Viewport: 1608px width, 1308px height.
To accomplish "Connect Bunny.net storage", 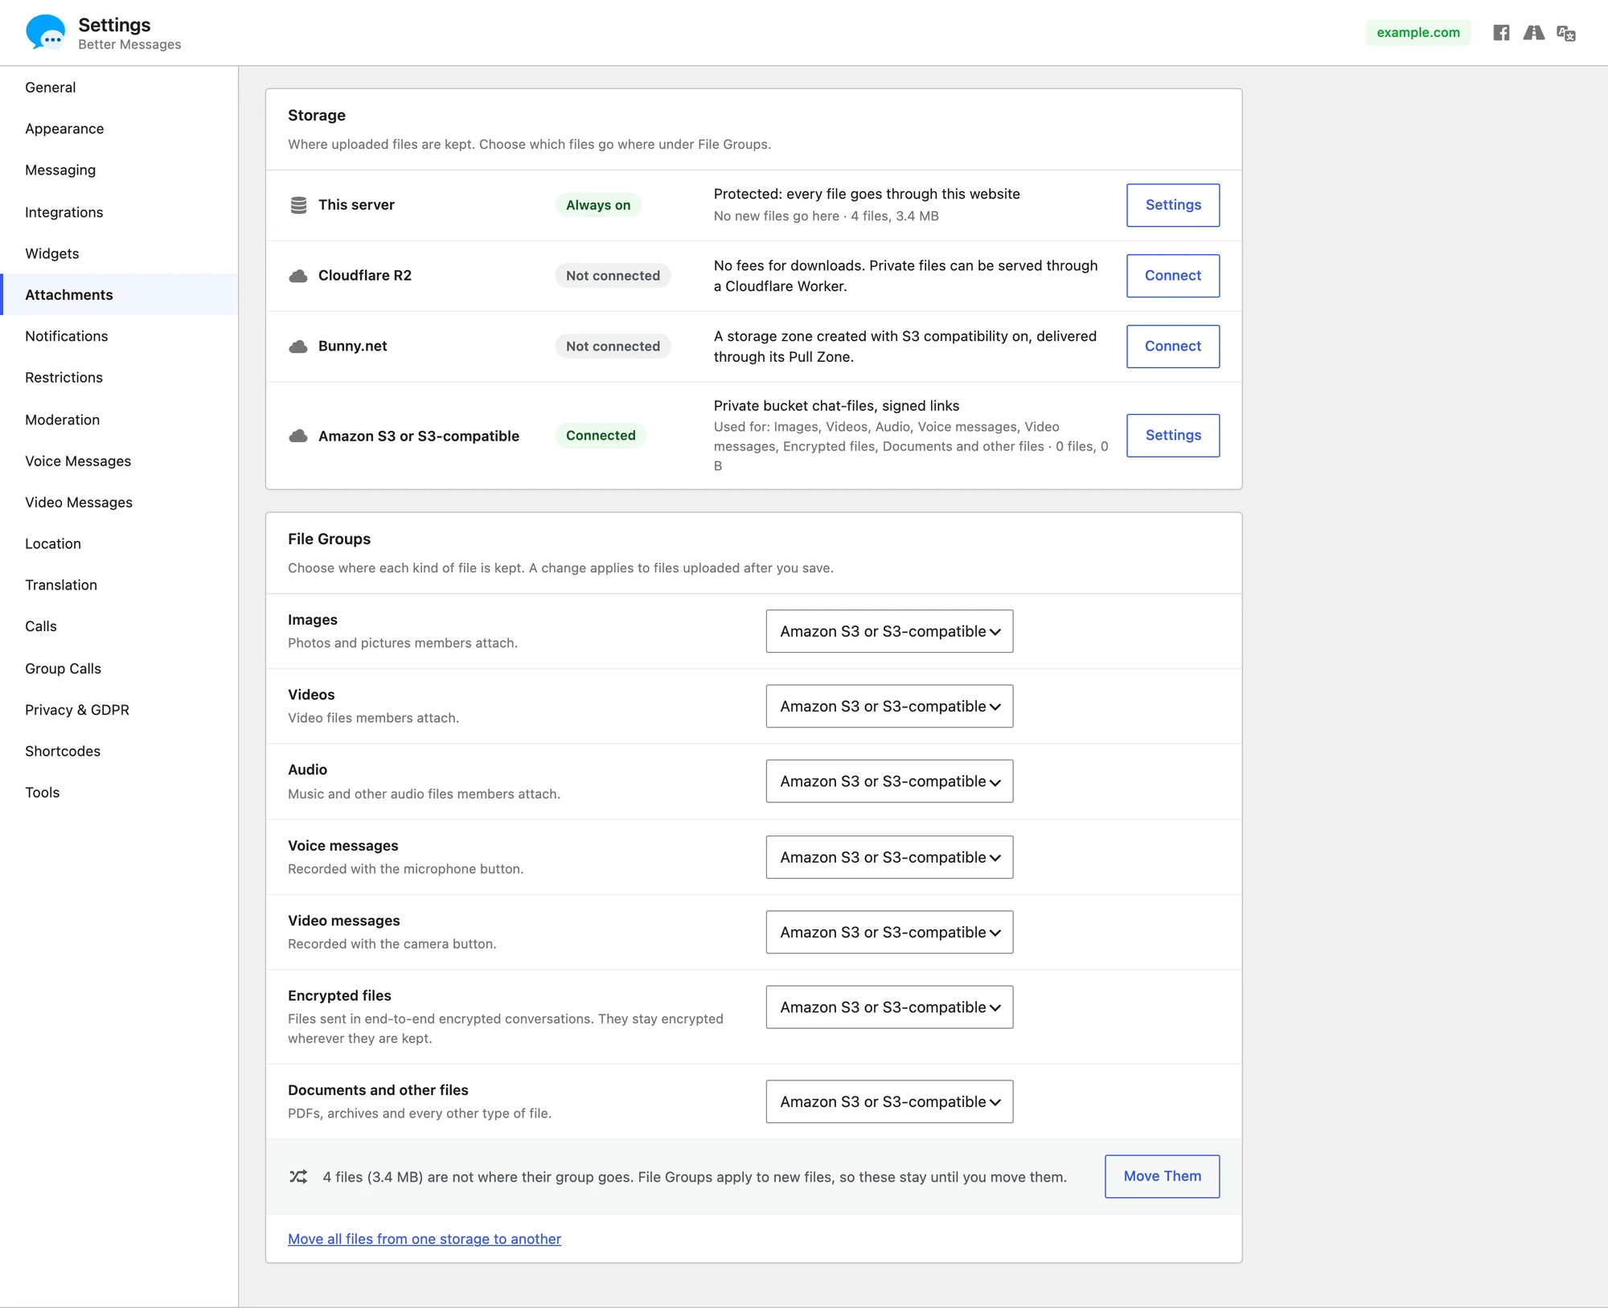I will (1173, 346).
